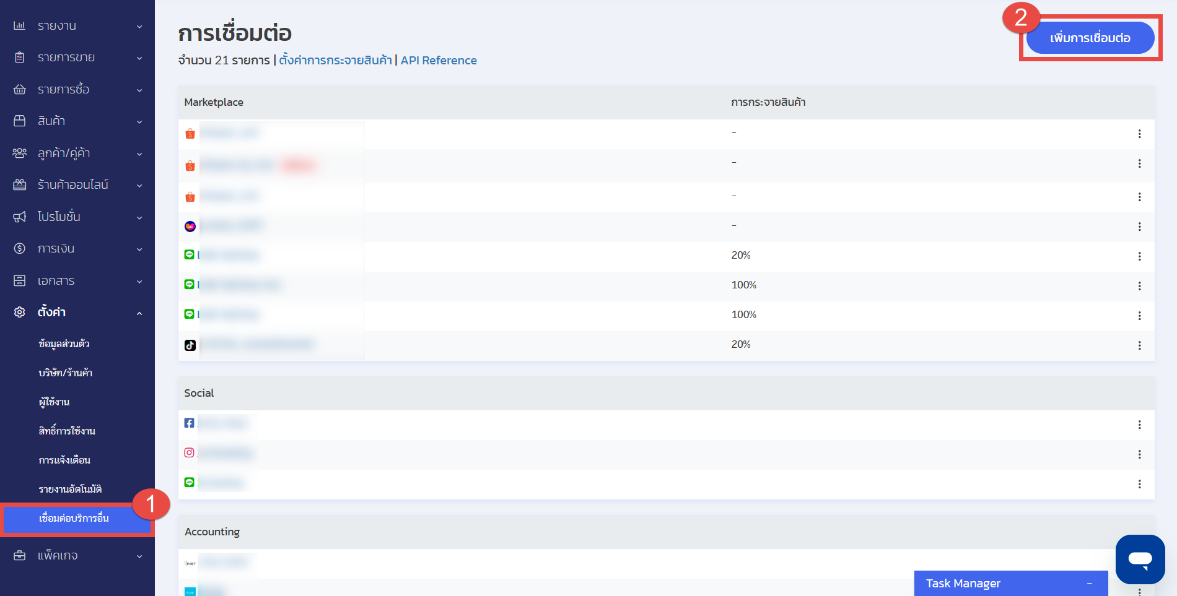Open ผู้ใช้งาน settings submenu item
Viewport: 1177px width, 596px height.
(55, 402)
